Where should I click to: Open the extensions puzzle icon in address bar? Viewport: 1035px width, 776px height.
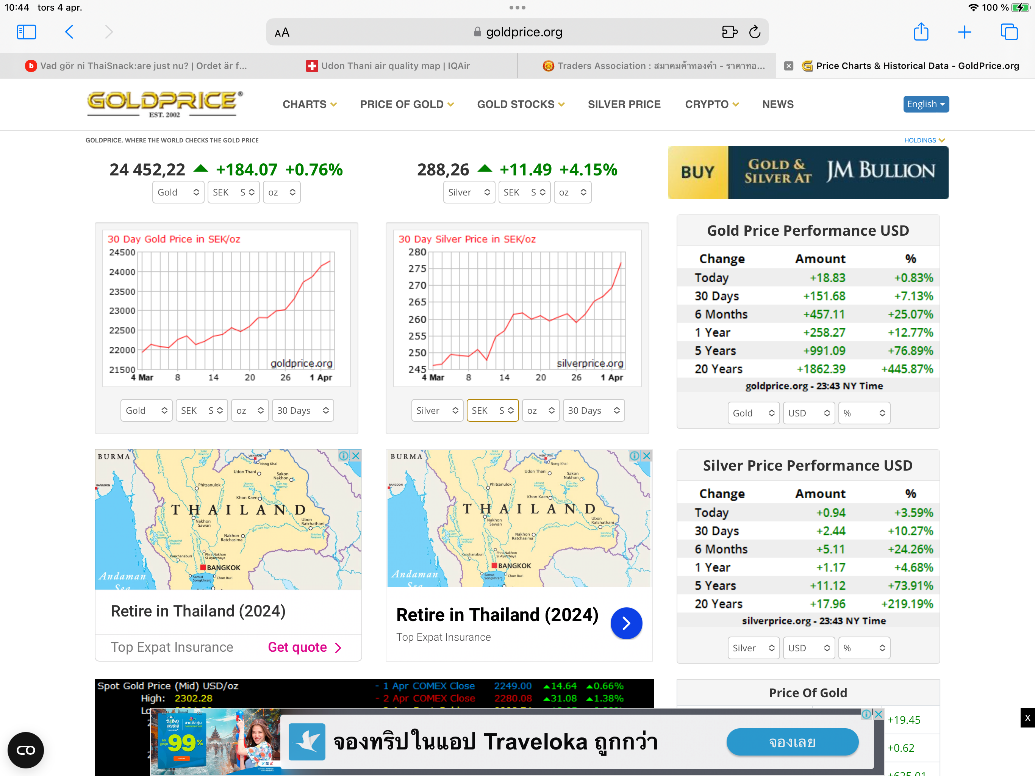click(x=729, y=32)
